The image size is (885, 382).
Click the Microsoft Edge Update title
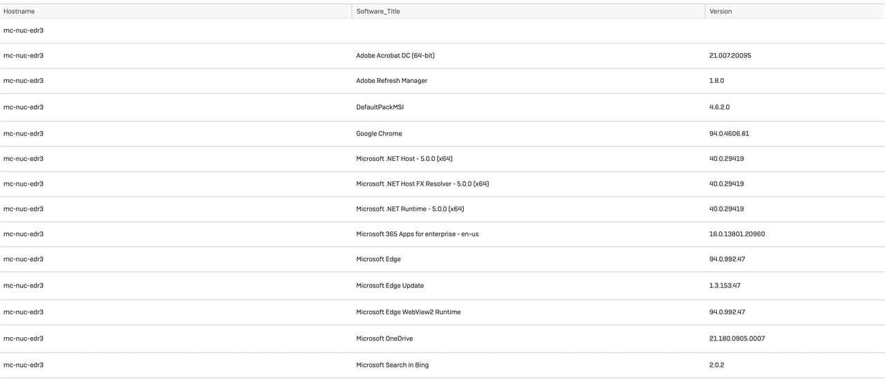pyautogui.click(x=390, y=286)
